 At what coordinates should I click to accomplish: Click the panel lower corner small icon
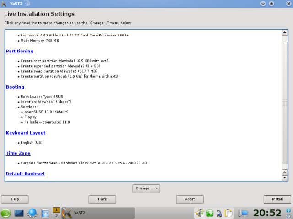[288, 216]
